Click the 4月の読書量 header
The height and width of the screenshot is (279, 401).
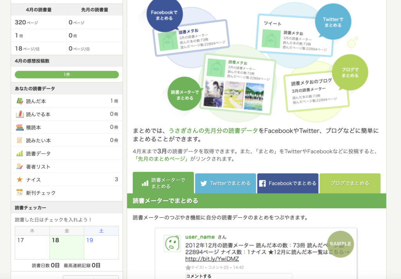coord(39,10)
